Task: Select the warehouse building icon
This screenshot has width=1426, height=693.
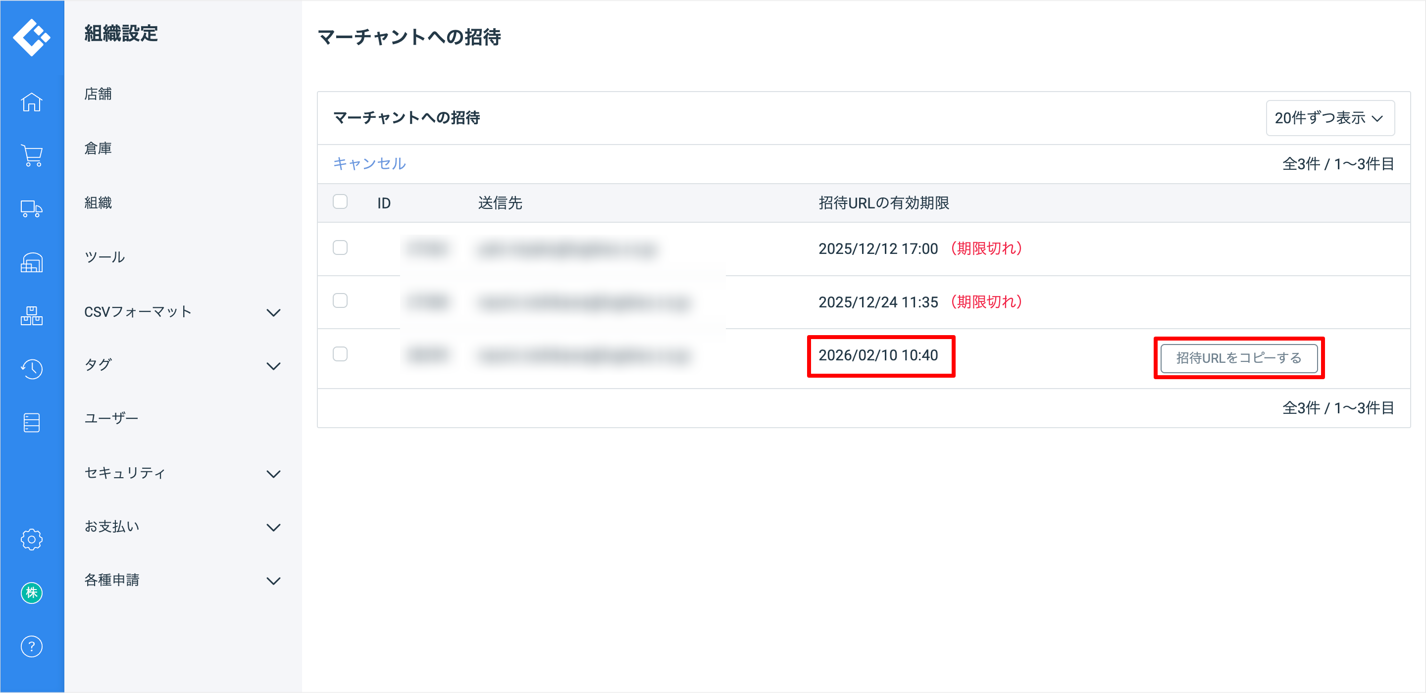Action: 32,262
